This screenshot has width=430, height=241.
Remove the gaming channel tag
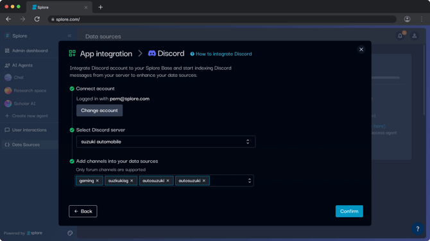(98, 181)
